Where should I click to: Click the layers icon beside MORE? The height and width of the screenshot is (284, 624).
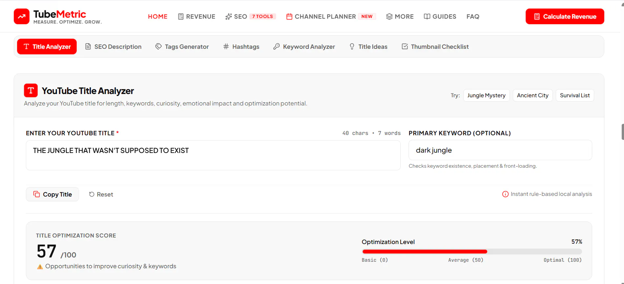(389, 16)
